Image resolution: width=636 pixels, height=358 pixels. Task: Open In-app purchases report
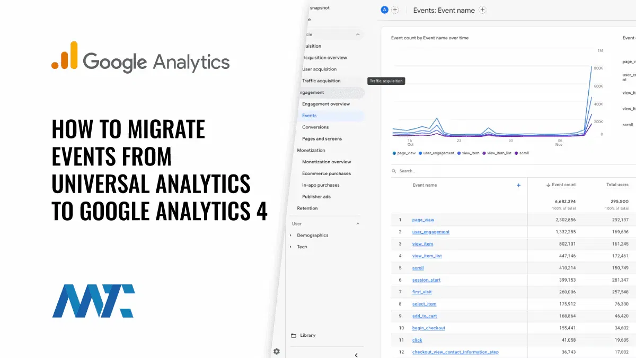pos(321,185)
